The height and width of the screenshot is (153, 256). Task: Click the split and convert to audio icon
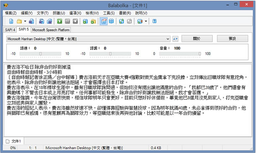click(x=49, y=21)
